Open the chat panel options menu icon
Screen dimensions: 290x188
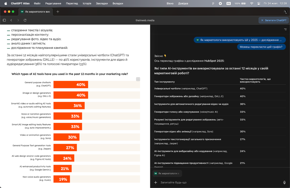click(x=285, y=29)
